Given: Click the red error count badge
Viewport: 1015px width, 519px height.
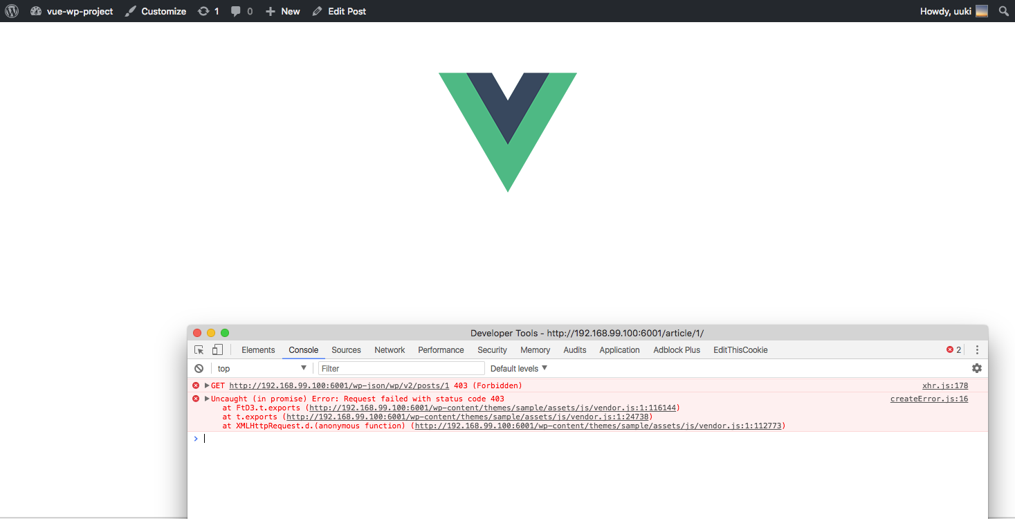Looking at the screenshot, I should [x=954, y=350].
